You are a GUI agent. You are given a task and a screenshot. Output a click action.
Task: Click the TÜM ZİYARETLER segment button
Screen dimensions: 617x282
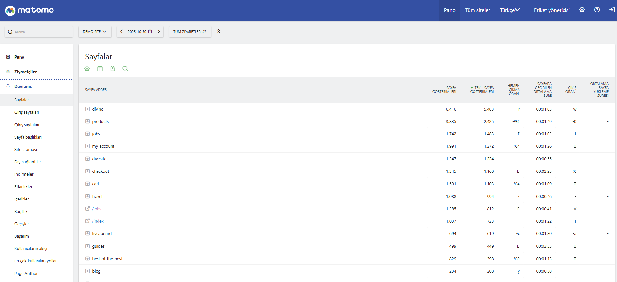190,32
